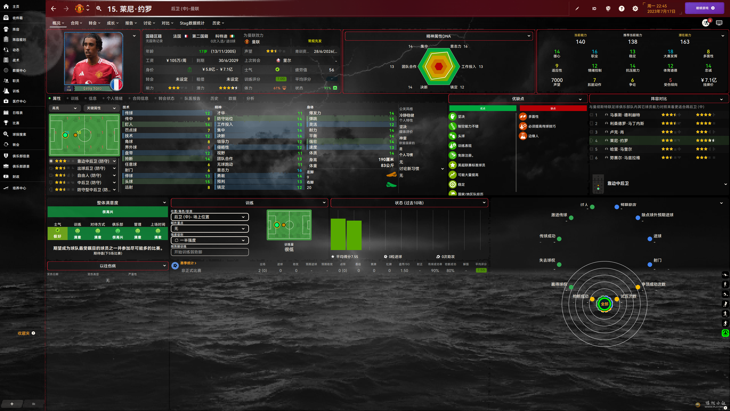The width and height of the screenshot is (730, 411).
Task: Click the plus icon at bottom left
Action: point(12,404)
